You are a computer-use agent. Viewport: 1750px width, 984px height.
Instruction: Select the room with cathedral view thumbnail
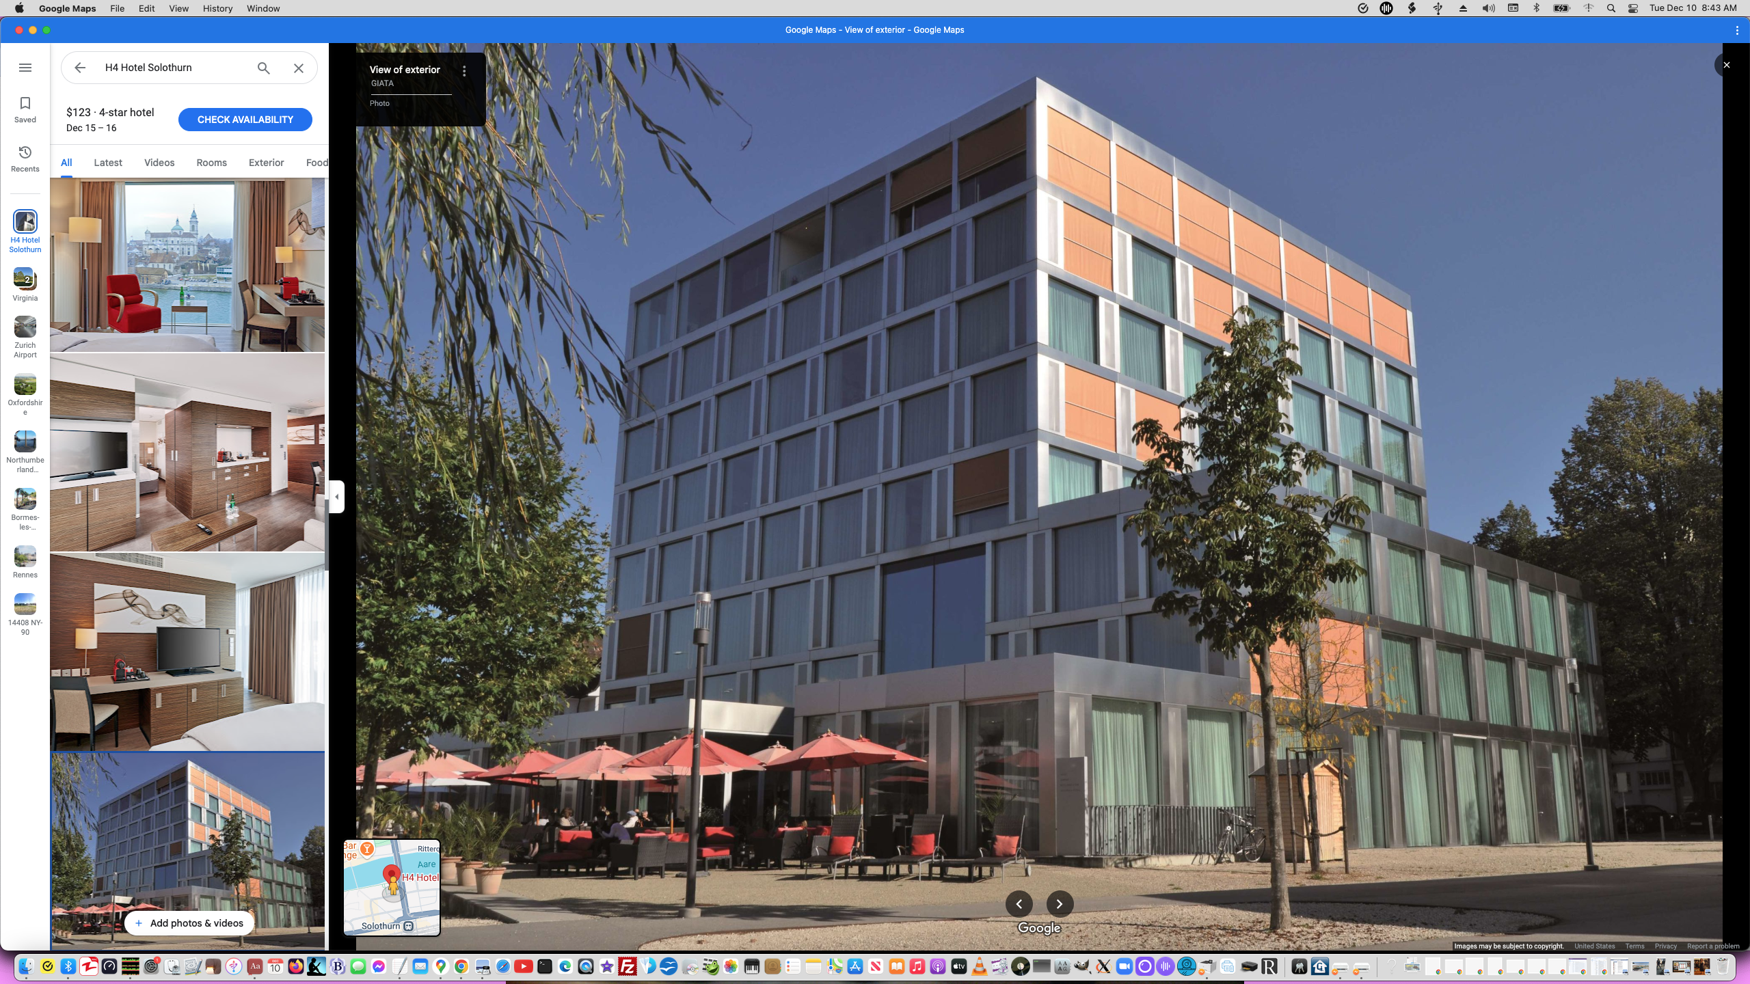[x=187, y=265]
